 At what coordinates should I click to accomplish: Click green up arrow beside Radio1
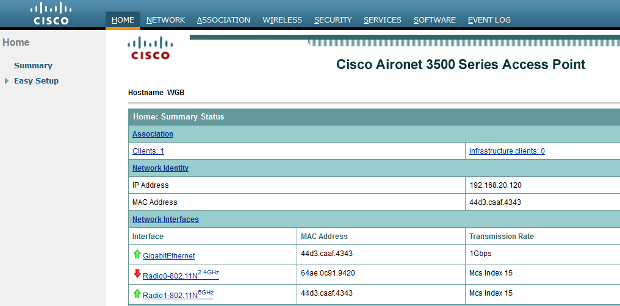pos(137,294)
